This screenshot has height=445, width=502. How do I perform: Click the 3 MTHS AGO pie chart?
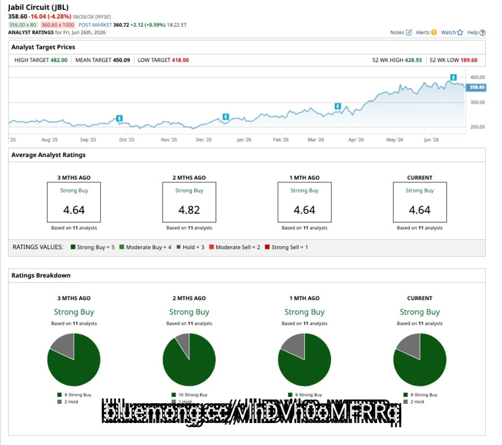74,360
